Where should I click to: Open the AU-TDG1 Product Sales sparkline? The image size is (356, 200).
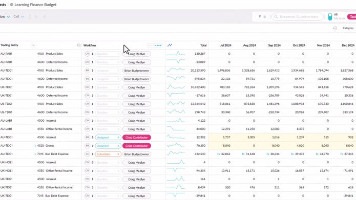pyautogui.click(x=176, y=70)
